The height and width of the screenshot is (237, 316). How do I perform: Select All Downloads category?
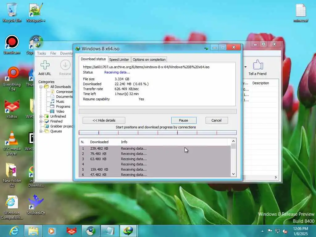click(60, 87)
